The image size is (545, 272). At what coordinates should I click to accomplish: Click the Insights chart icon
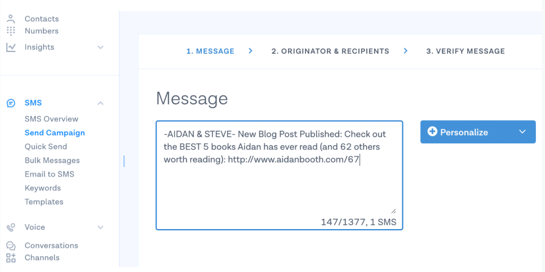pos(11,47)
